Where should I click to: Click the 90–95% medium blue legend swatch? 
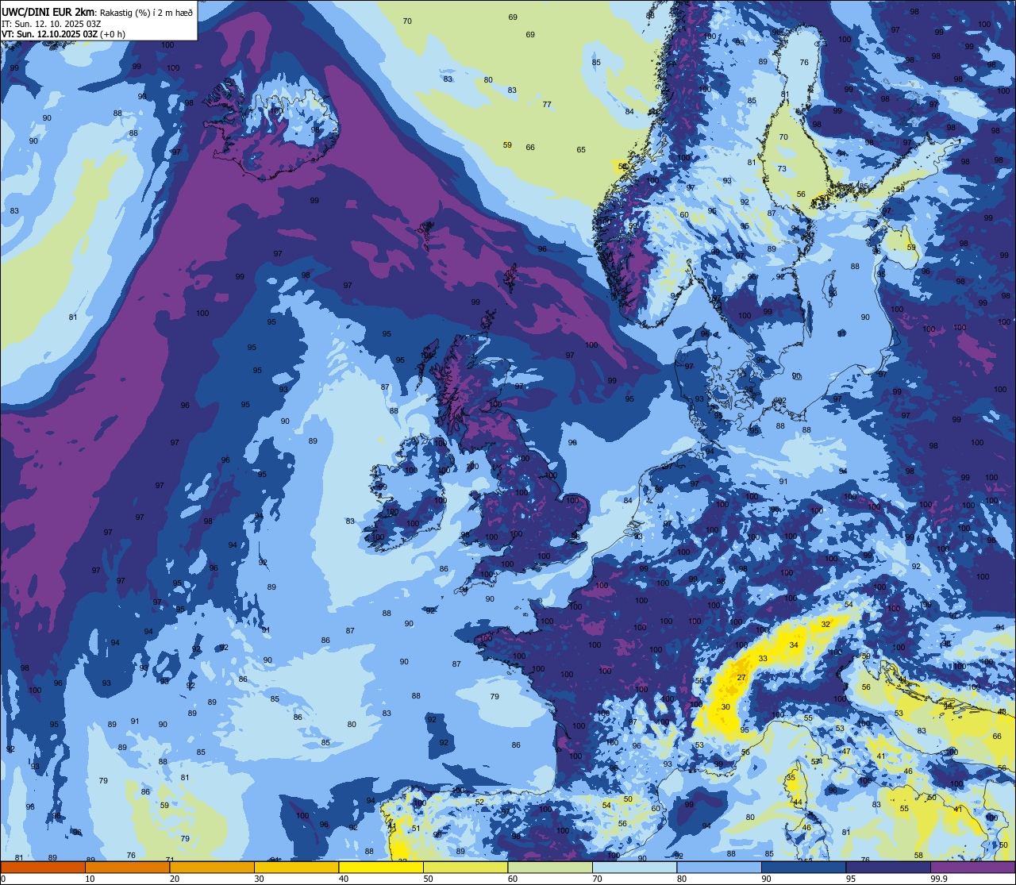(804, 867)
